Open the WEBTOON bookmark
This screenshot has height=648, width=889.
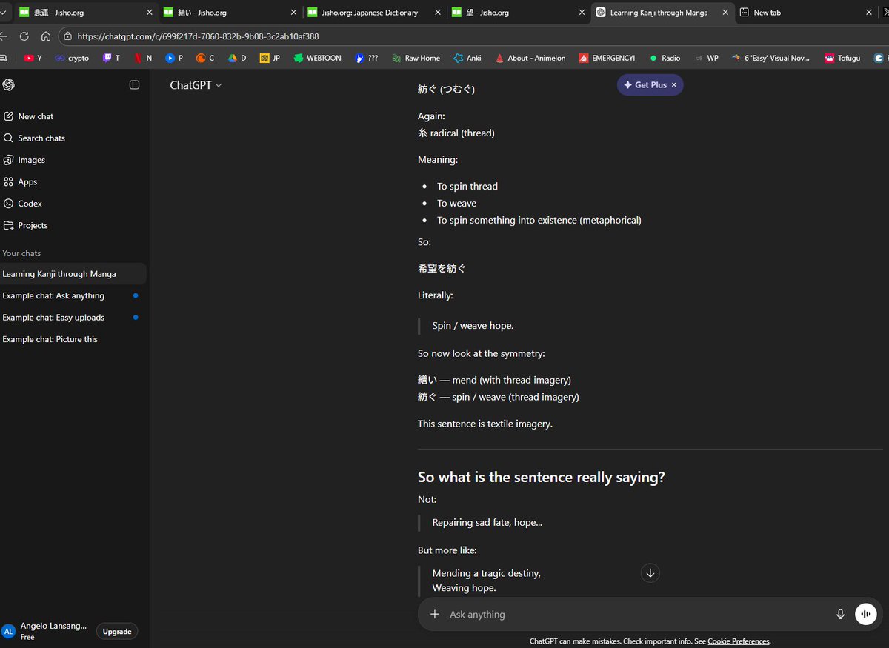(317, 58)
